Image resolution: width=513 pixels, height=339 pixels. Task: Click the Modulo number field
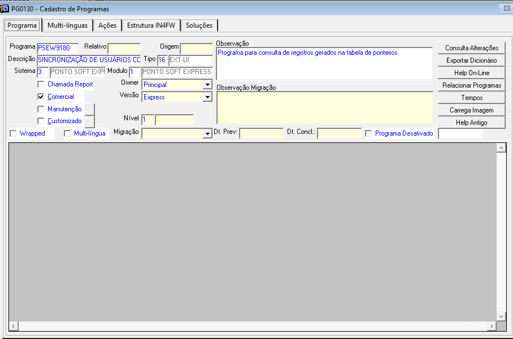click(134, 72)
